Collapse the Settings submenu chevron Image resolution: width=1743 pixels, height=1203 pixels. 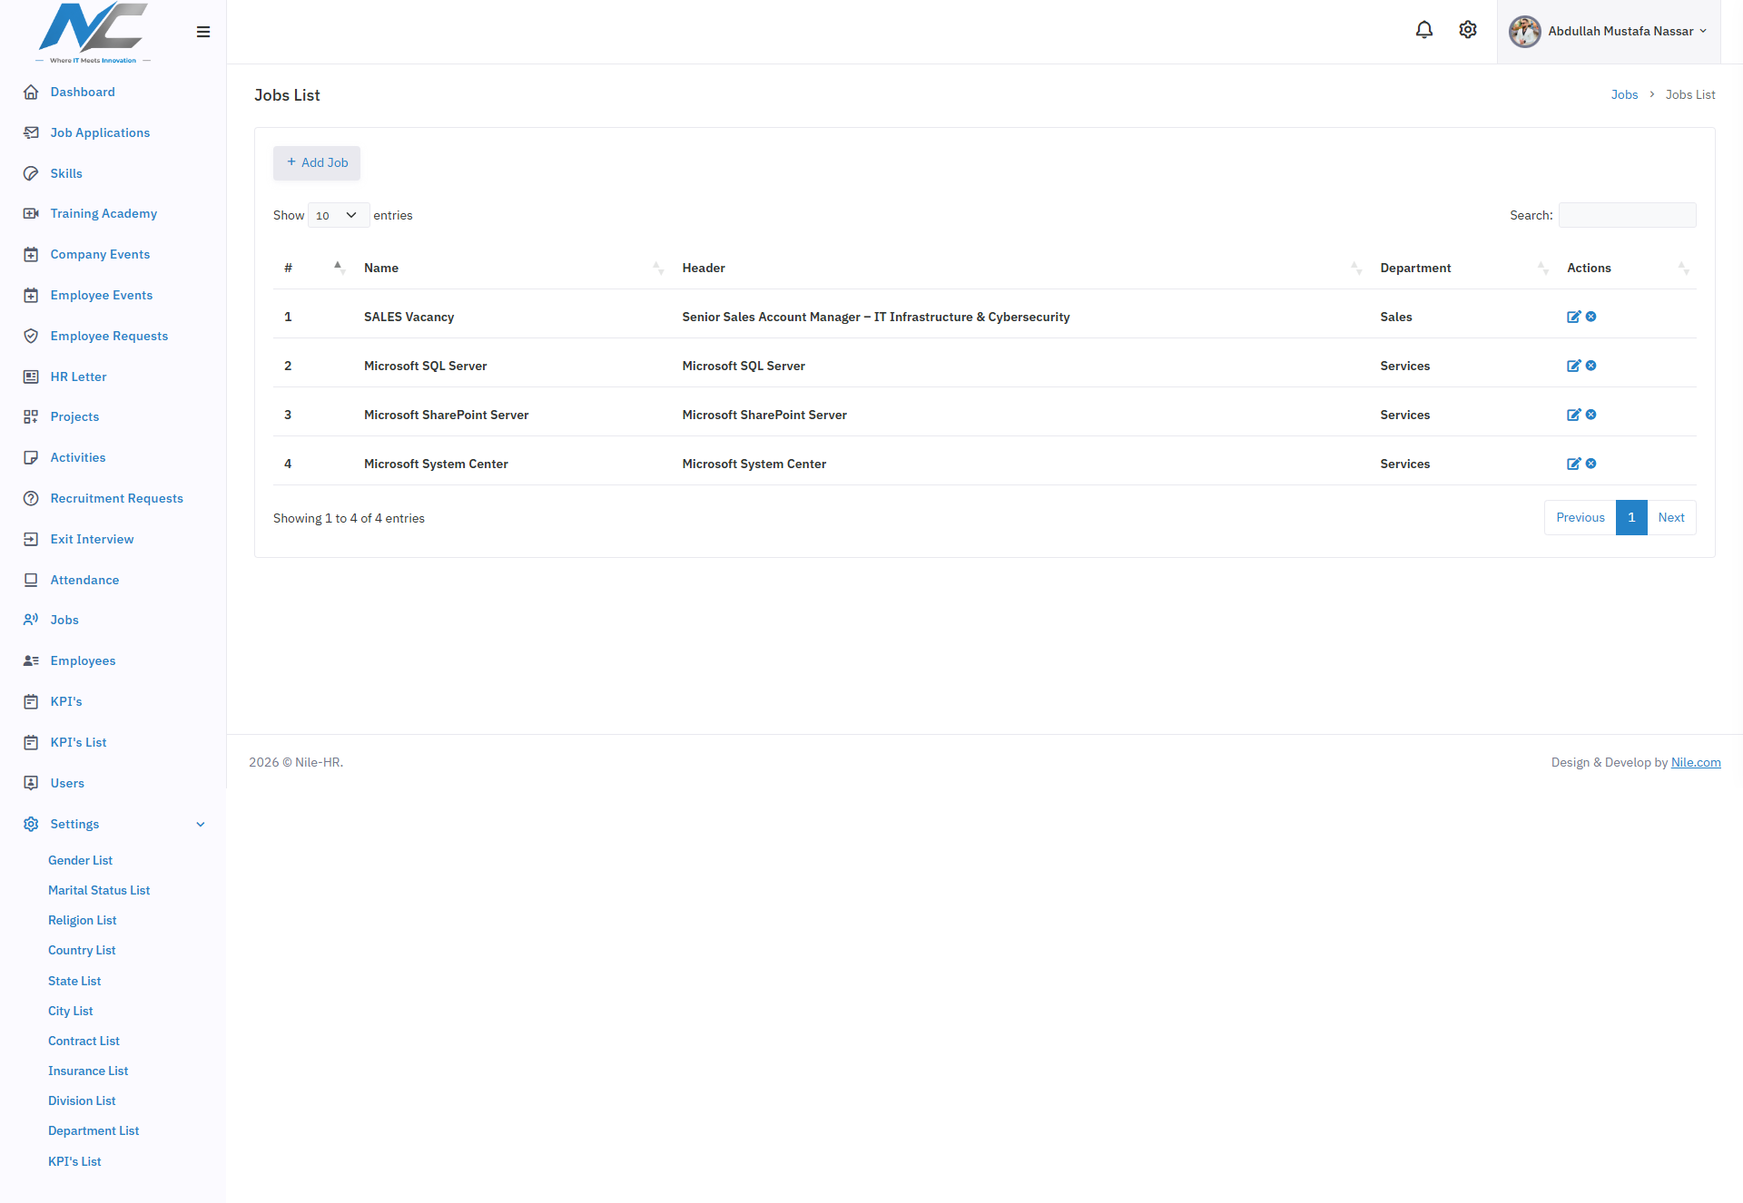(x=201, y=825)
